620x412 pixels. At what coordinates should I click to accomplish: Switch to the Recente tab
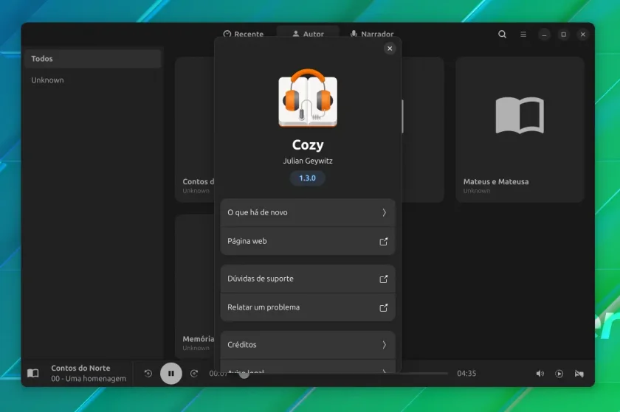coord(243,34)
